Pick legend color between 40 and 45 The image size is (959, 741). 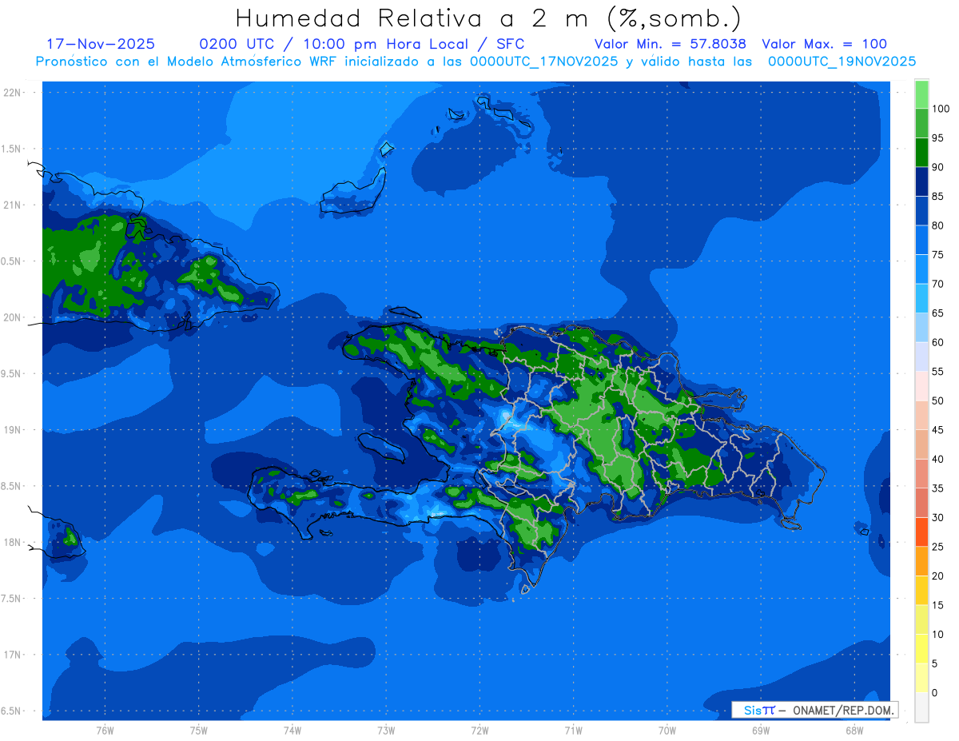[x=921, y=444]
